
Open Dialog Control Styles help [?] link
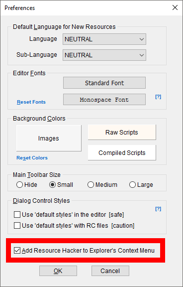(x=158, y=209)
